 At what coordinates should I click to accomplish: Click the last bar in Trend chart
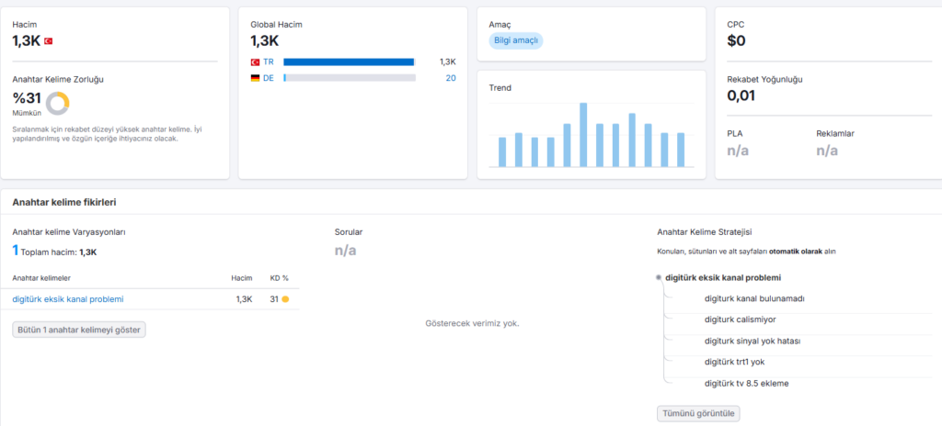[681, 150]
